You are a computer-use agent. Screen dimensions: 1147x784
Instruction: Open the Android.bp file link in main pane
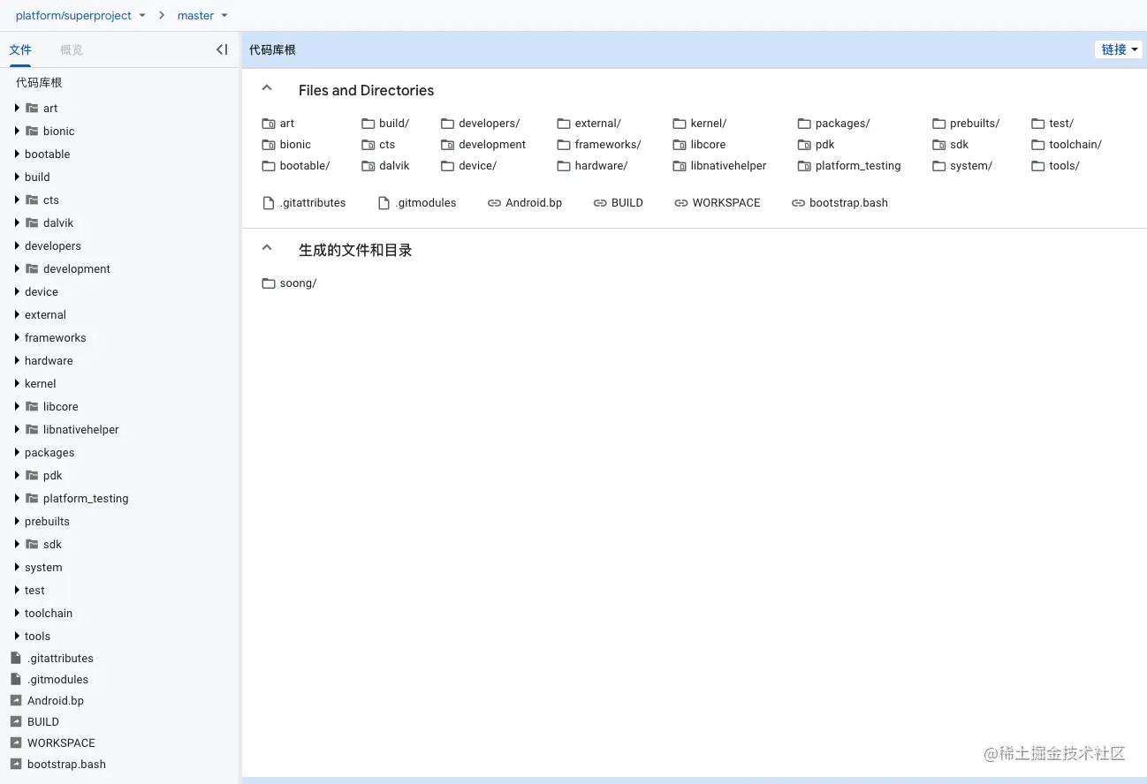click(534, 203)
